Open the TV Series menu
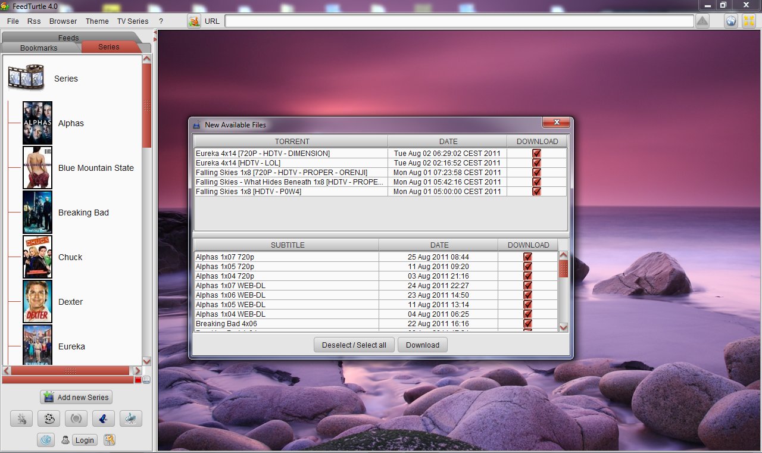 (x=133, y=21)
